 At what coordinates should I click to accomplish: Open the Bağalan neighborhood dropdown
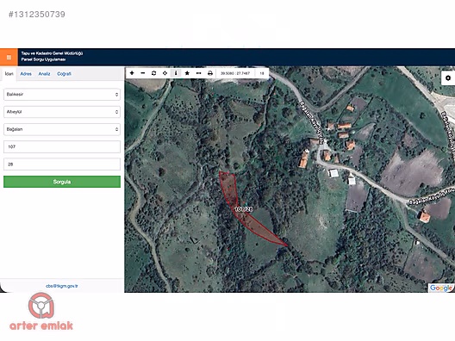coord(62,129)
